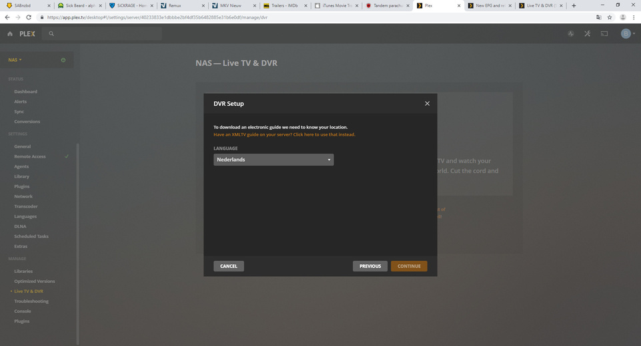Click the PLEX logo text

coord(27,34)
